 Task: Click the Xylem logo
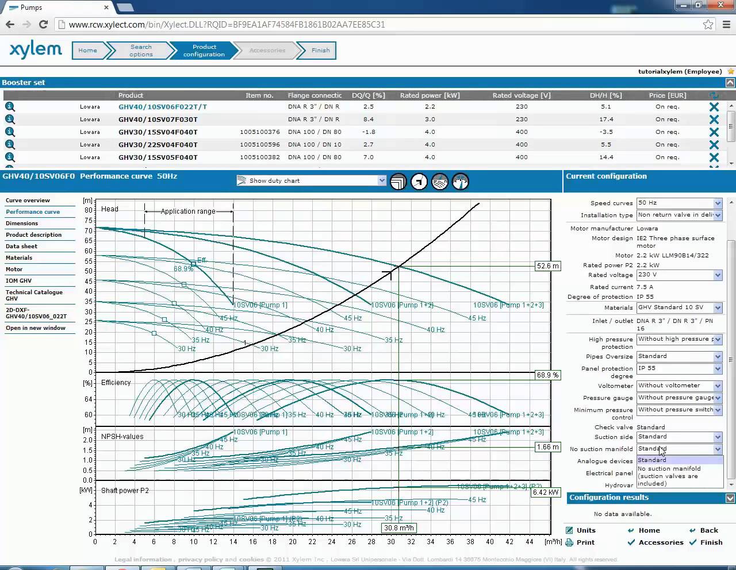tap(36, 50)
